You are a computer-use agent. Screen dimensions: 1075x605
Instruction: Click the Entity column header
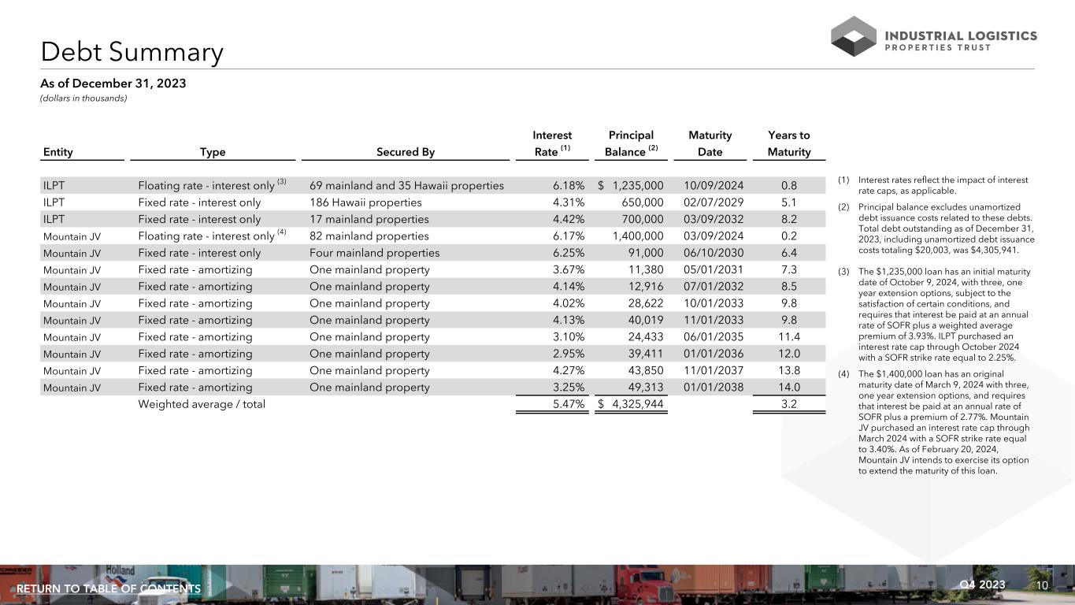click(x=58, y=153)
